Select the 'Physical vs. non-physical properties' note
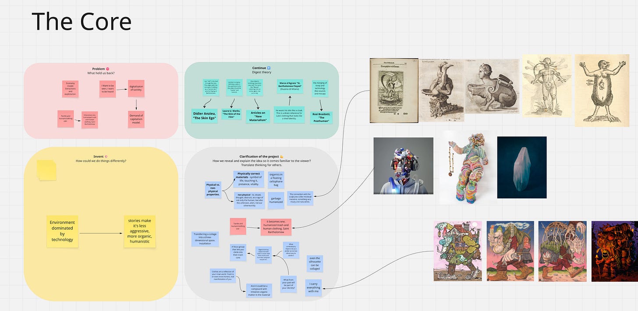Viewport: 638px width, 311px height. 213,191
